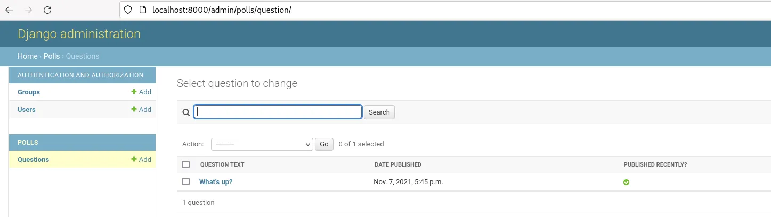Sort by Question Text column header
Viewport: 771px width, 217px height.
point(222,164)
